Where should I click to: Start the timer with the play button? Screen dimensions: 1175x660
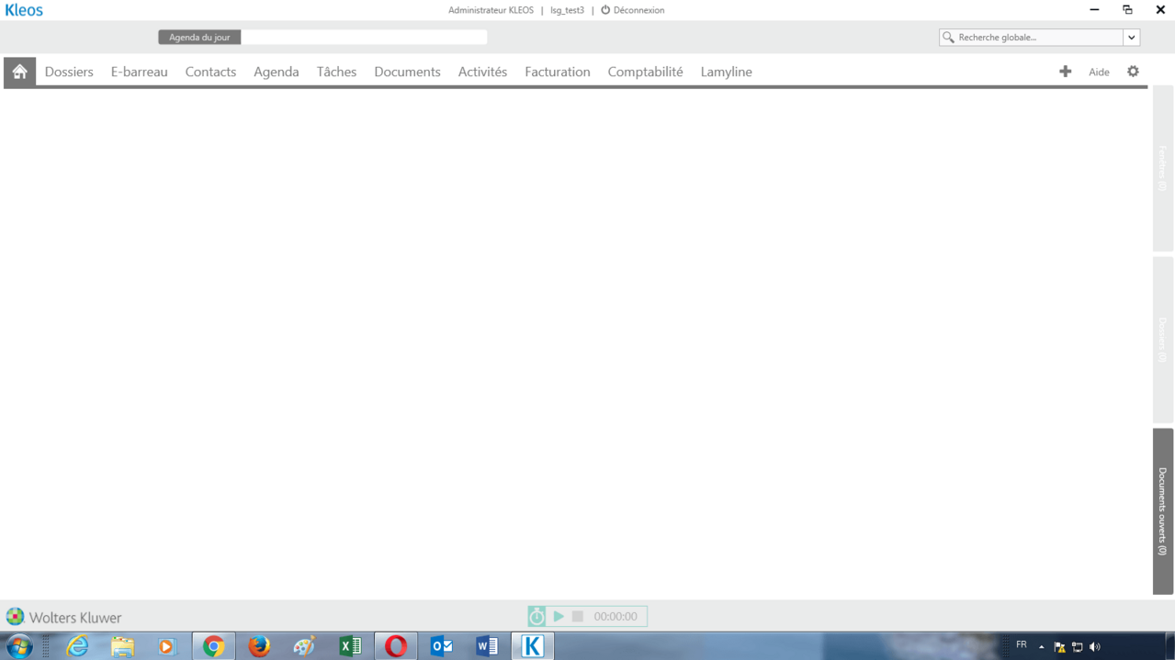(559, 617)
